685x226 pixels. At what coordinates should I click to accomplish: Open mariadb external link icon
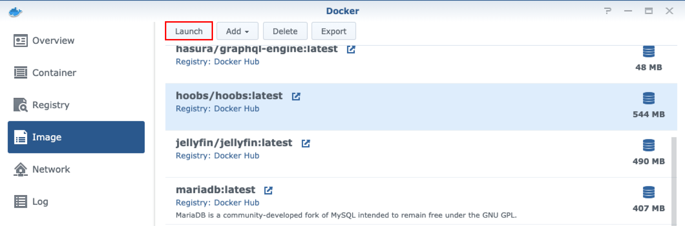tap(268, 190)
